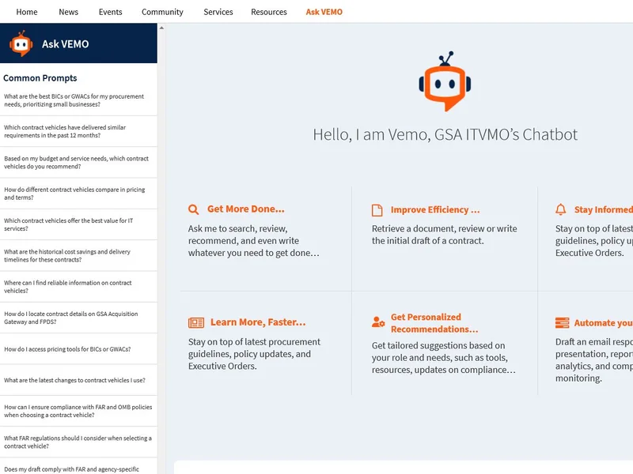Click the large Vemo robot mascot icon
The height and width of the screenshot is (474, 633).
445,81
